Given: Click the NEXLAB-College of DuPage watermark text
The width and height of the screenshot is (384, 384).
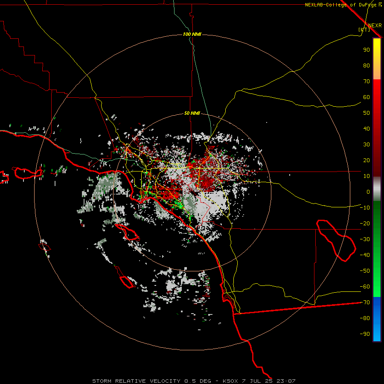Looking at the screenshot, I should coord(343,5).
